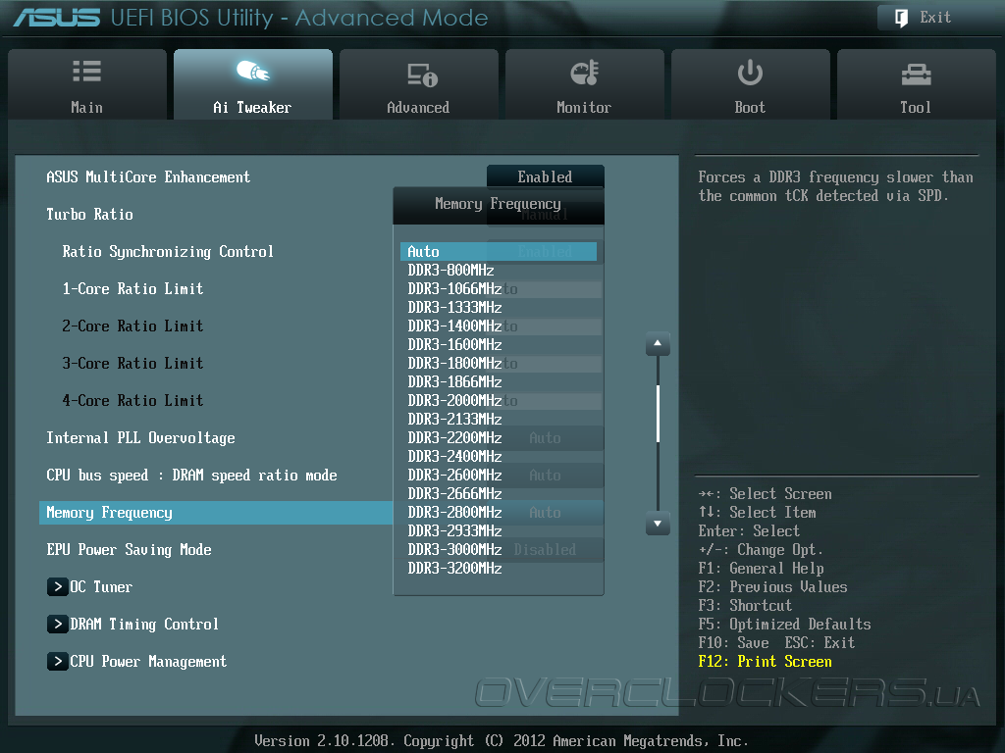
Task: Expand CPU Power Management submenu arrow
Action: click(x=58, y=661)
